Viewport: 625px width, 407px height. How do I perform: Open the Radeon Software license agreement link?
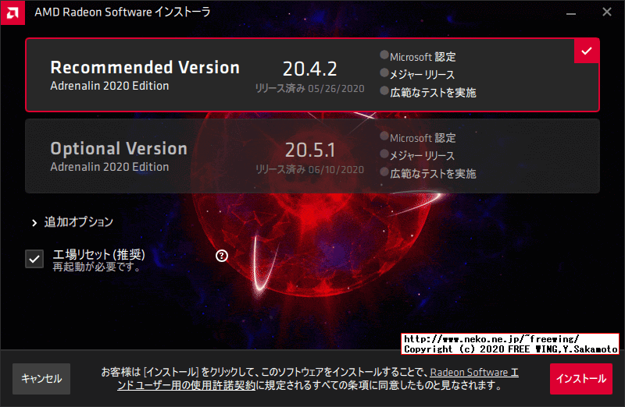click(x=473, y=373)
